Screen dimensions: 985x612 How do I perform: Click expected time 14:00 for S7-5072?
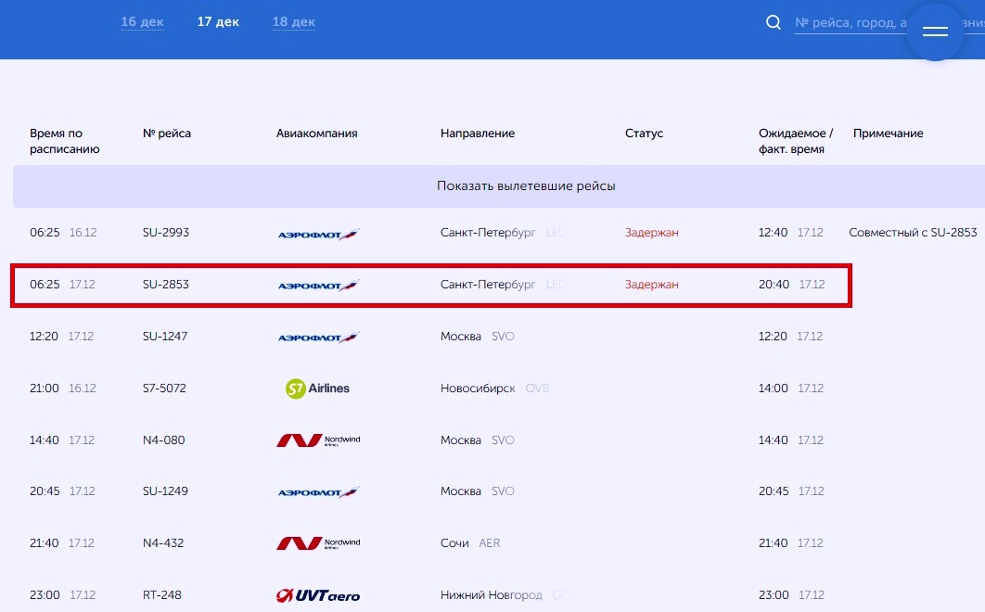(773, 389)
